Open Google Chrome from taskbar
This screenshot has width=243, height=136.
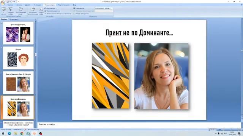22,133
